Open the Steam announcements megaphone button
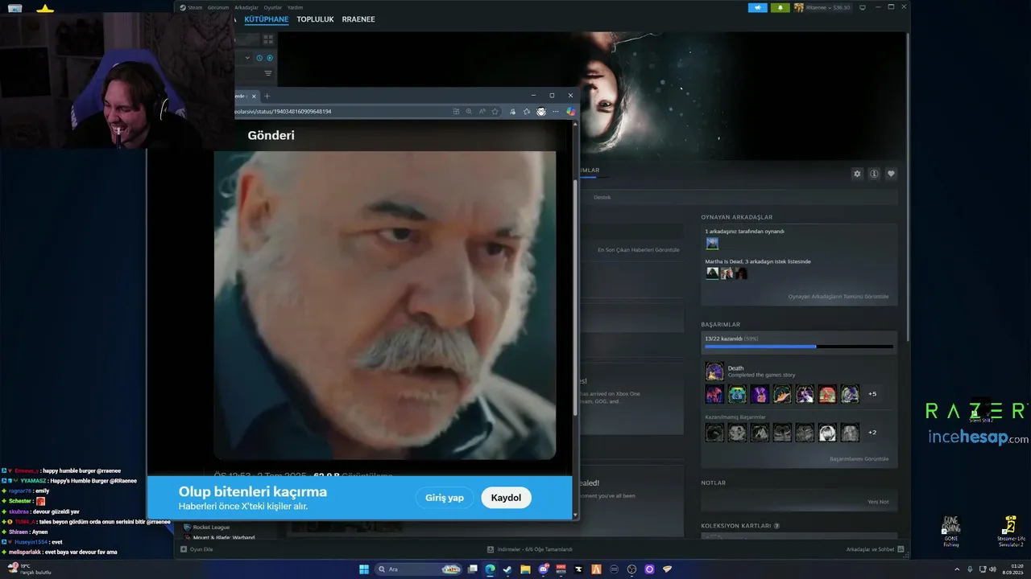This screenshot has width=1031, height=579. coord(757,7)
